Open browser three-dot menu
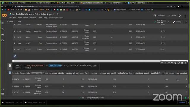The image size is (190, 107). click(188, 7)
